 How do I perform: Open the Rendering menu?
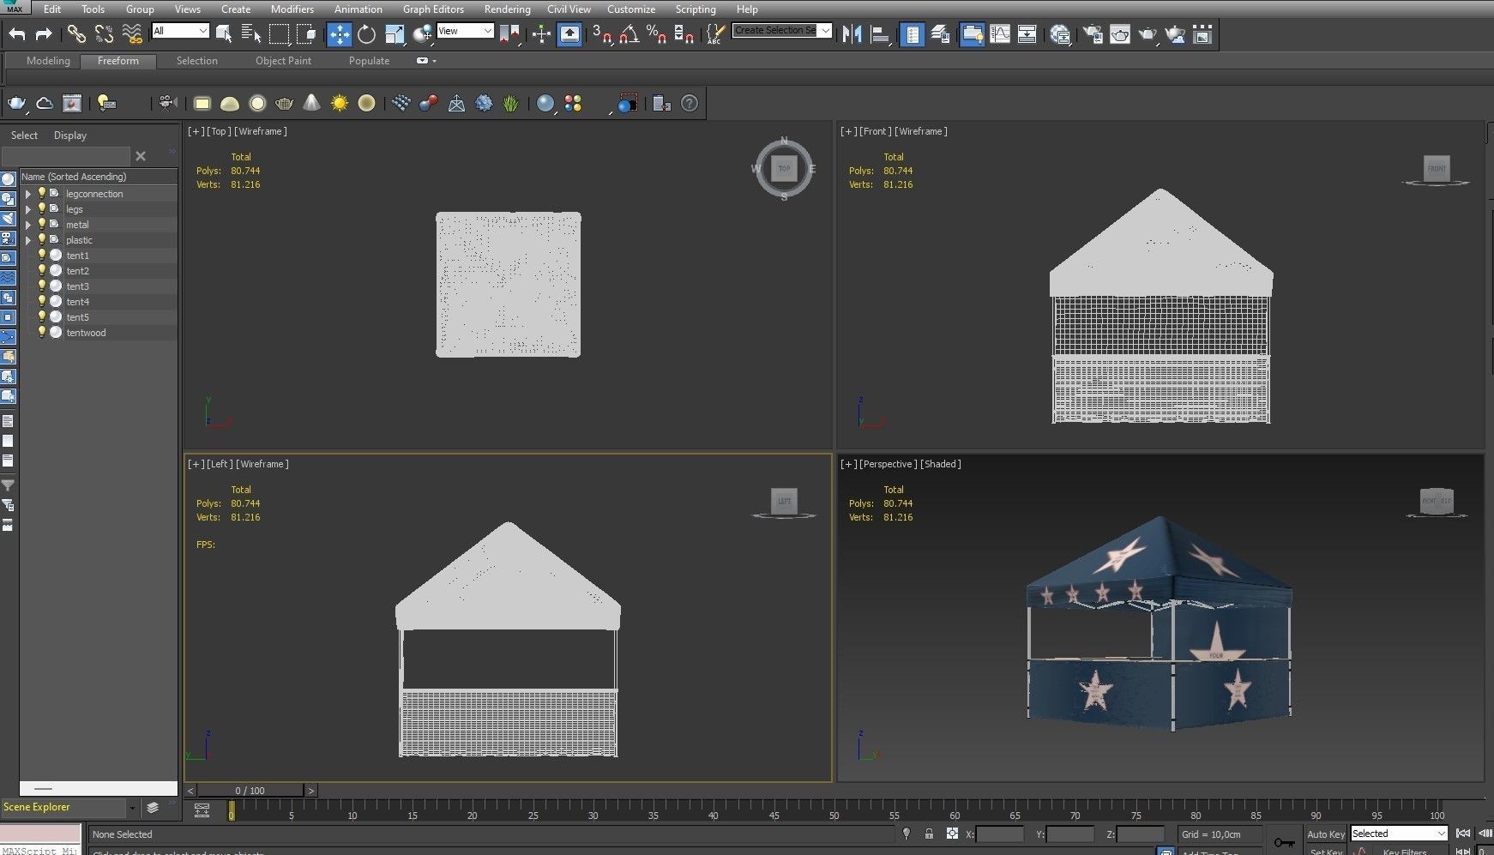tap(507, 9)
